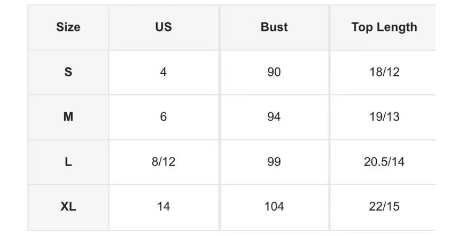
Task: Click US size 14 cell
Action: (164, 207)
